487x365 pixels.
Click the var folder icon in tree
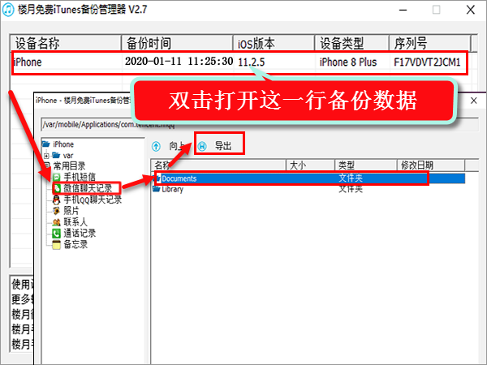tap(56, 155)
